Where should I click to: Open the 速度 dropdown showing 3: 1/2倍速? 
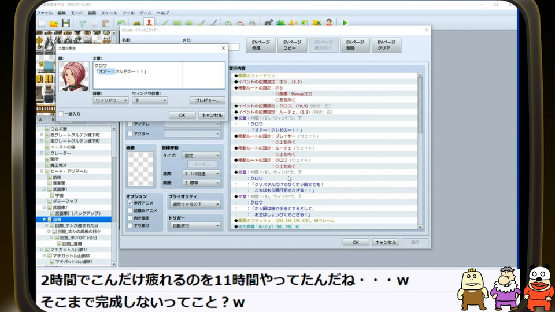point(201,174)
